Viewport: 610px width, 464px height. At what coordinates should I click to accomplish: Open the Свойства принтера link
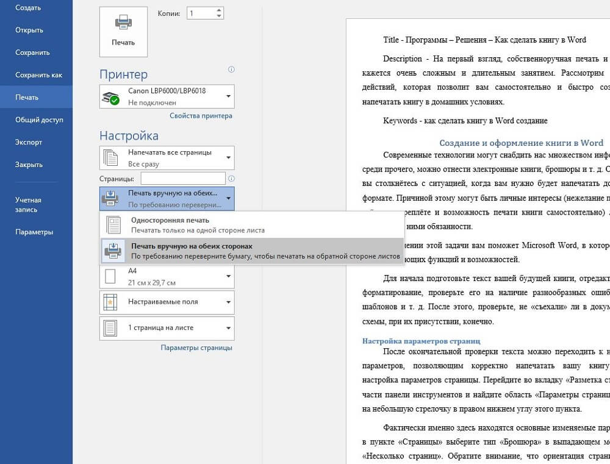(x=201, y=116)
